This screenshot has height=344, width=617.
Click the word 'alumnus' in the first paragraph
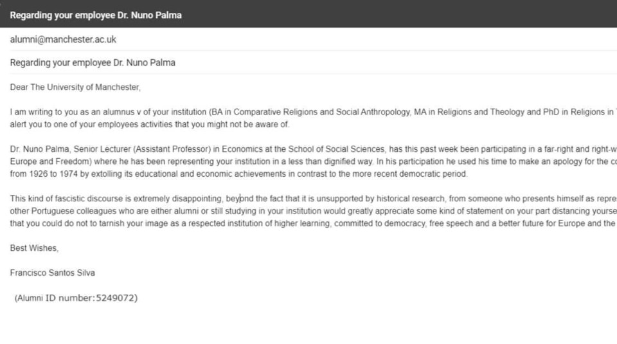(118, 112)
